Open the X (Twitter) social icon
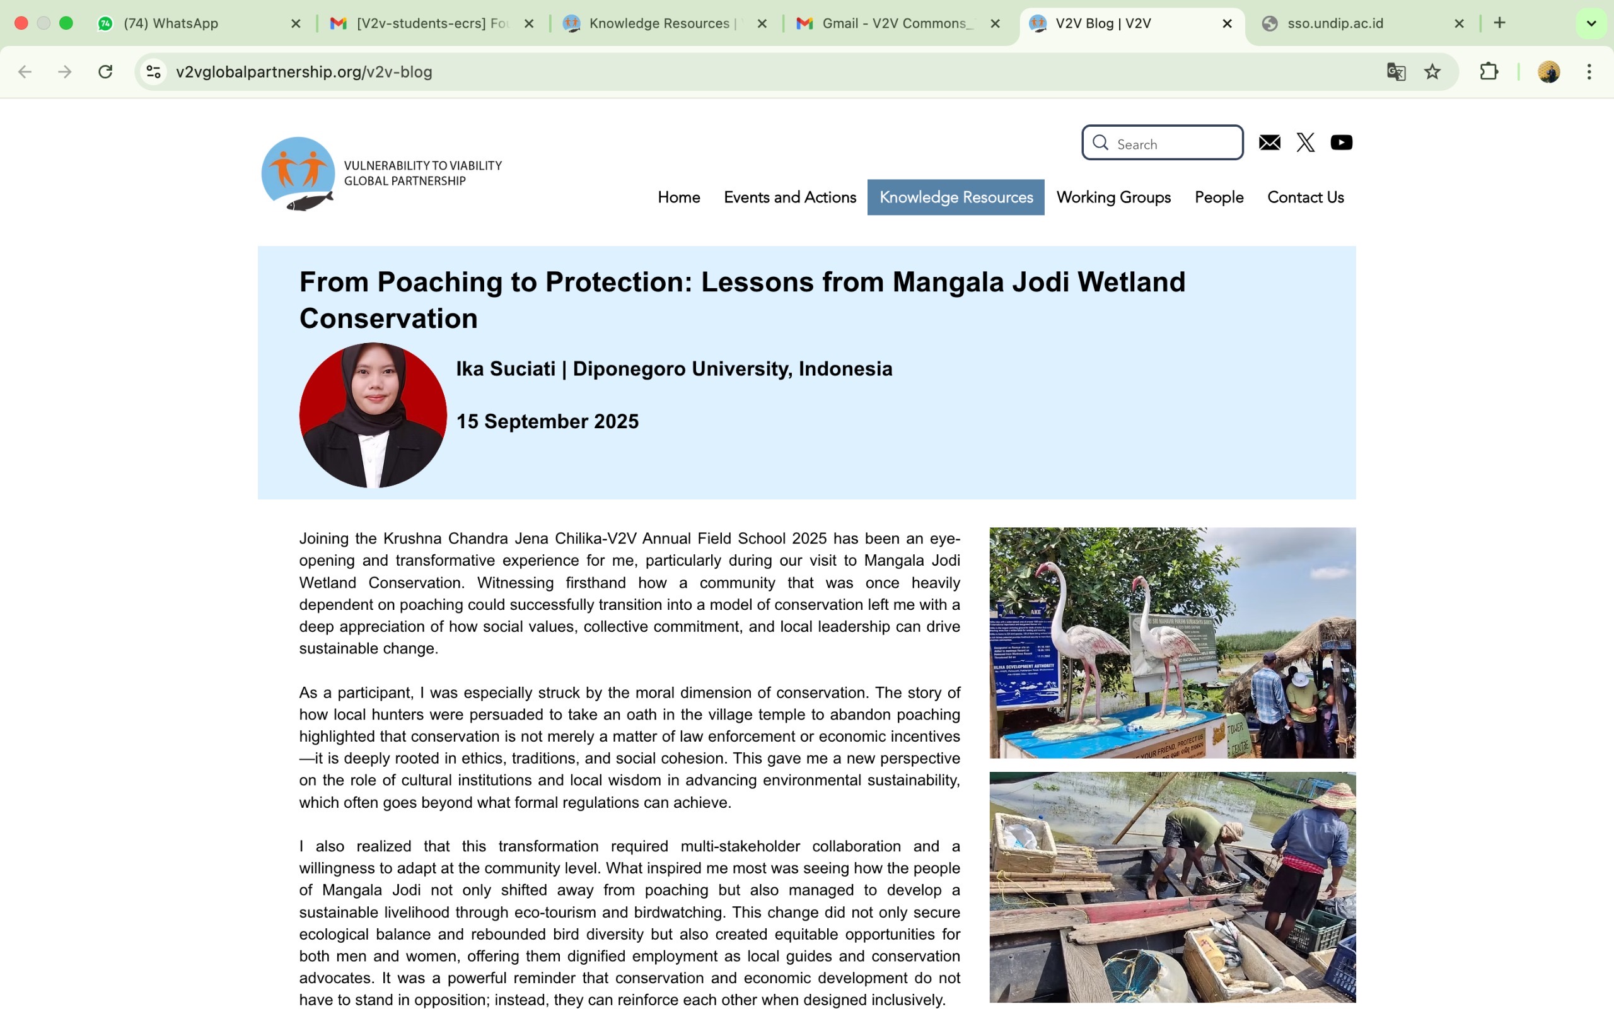 click(1305, 142)
